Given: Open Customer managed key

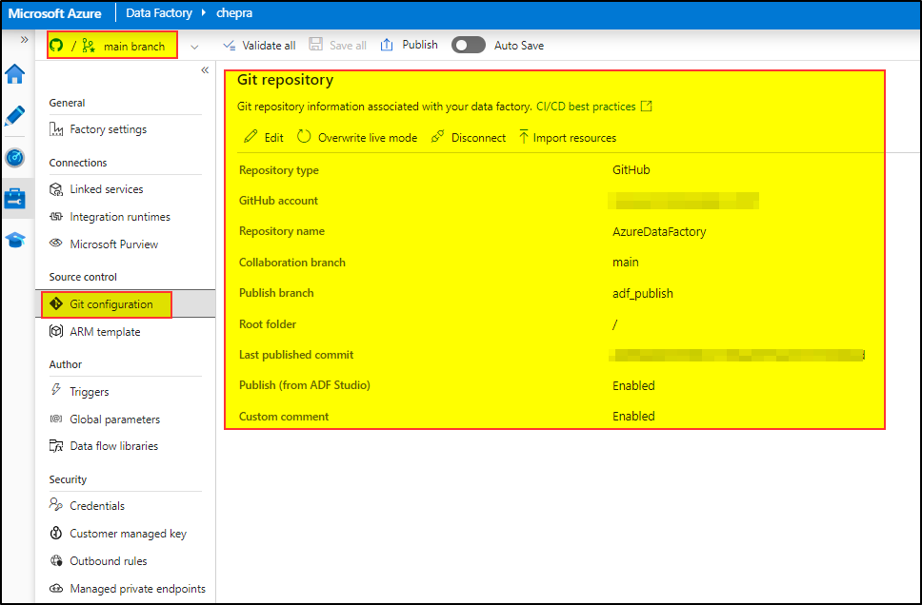Looking at the screenshot, I should (129, 534).
